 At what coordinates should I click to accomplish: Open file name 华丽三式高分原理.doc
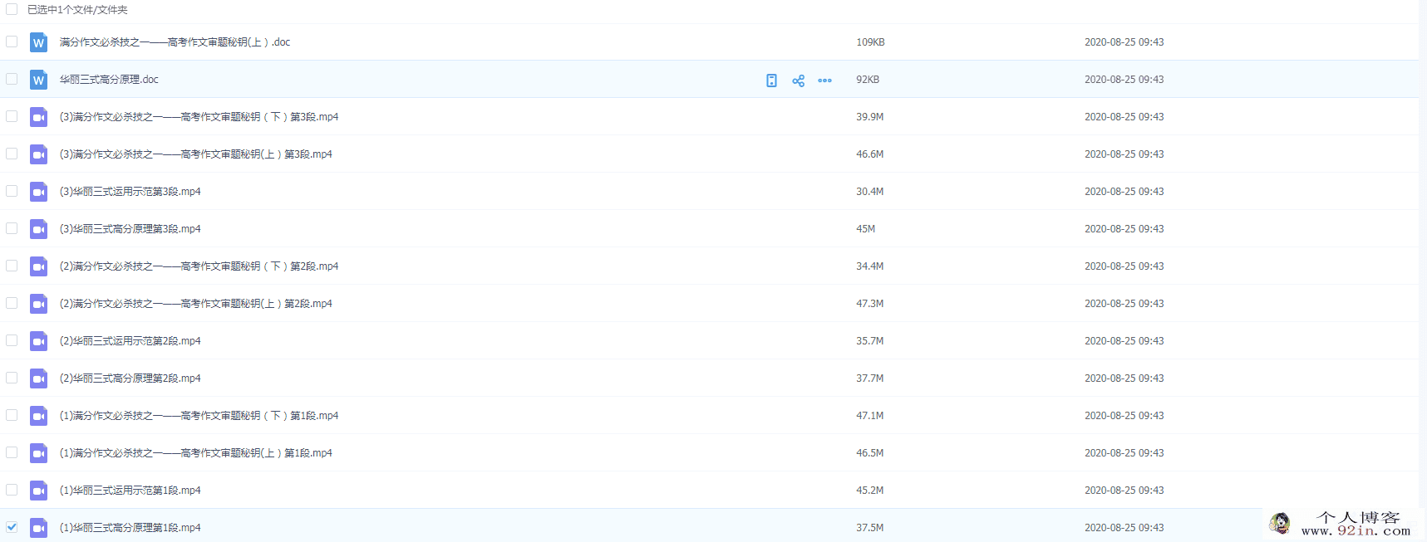(x=109, y=80)
